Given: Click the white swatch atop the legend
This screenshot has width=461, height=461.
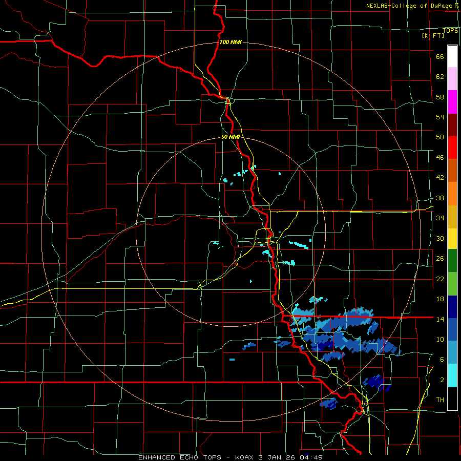Looking at the screenshot, I should [452, 56].
